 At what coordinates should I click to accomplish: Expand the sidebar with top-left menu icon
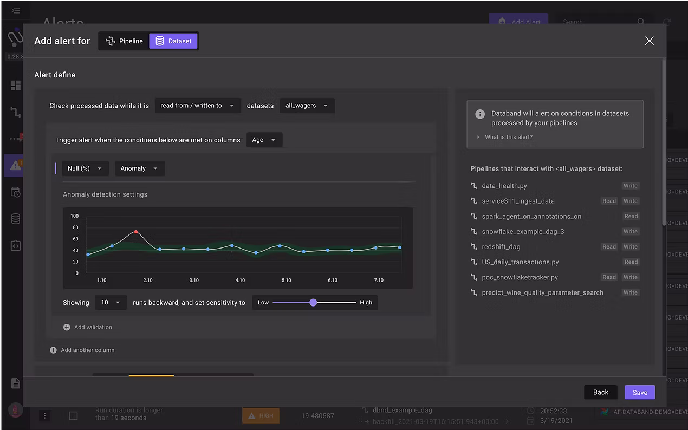(15, 10)
